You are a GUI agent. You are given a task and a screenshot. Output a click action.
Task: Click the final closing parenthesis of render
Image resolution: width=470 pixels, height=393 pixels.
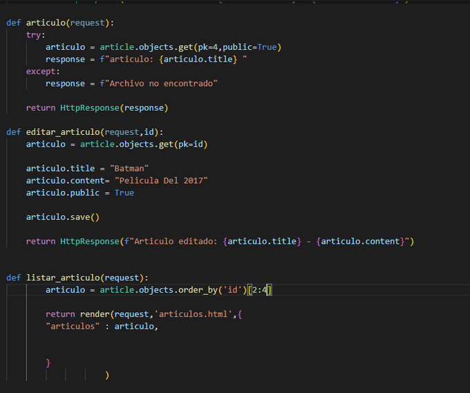107,375
